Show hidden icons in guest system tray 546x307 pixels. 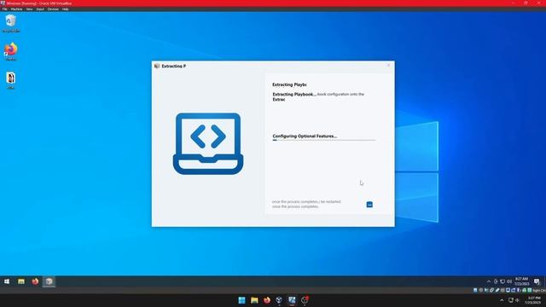pos(489,281)
